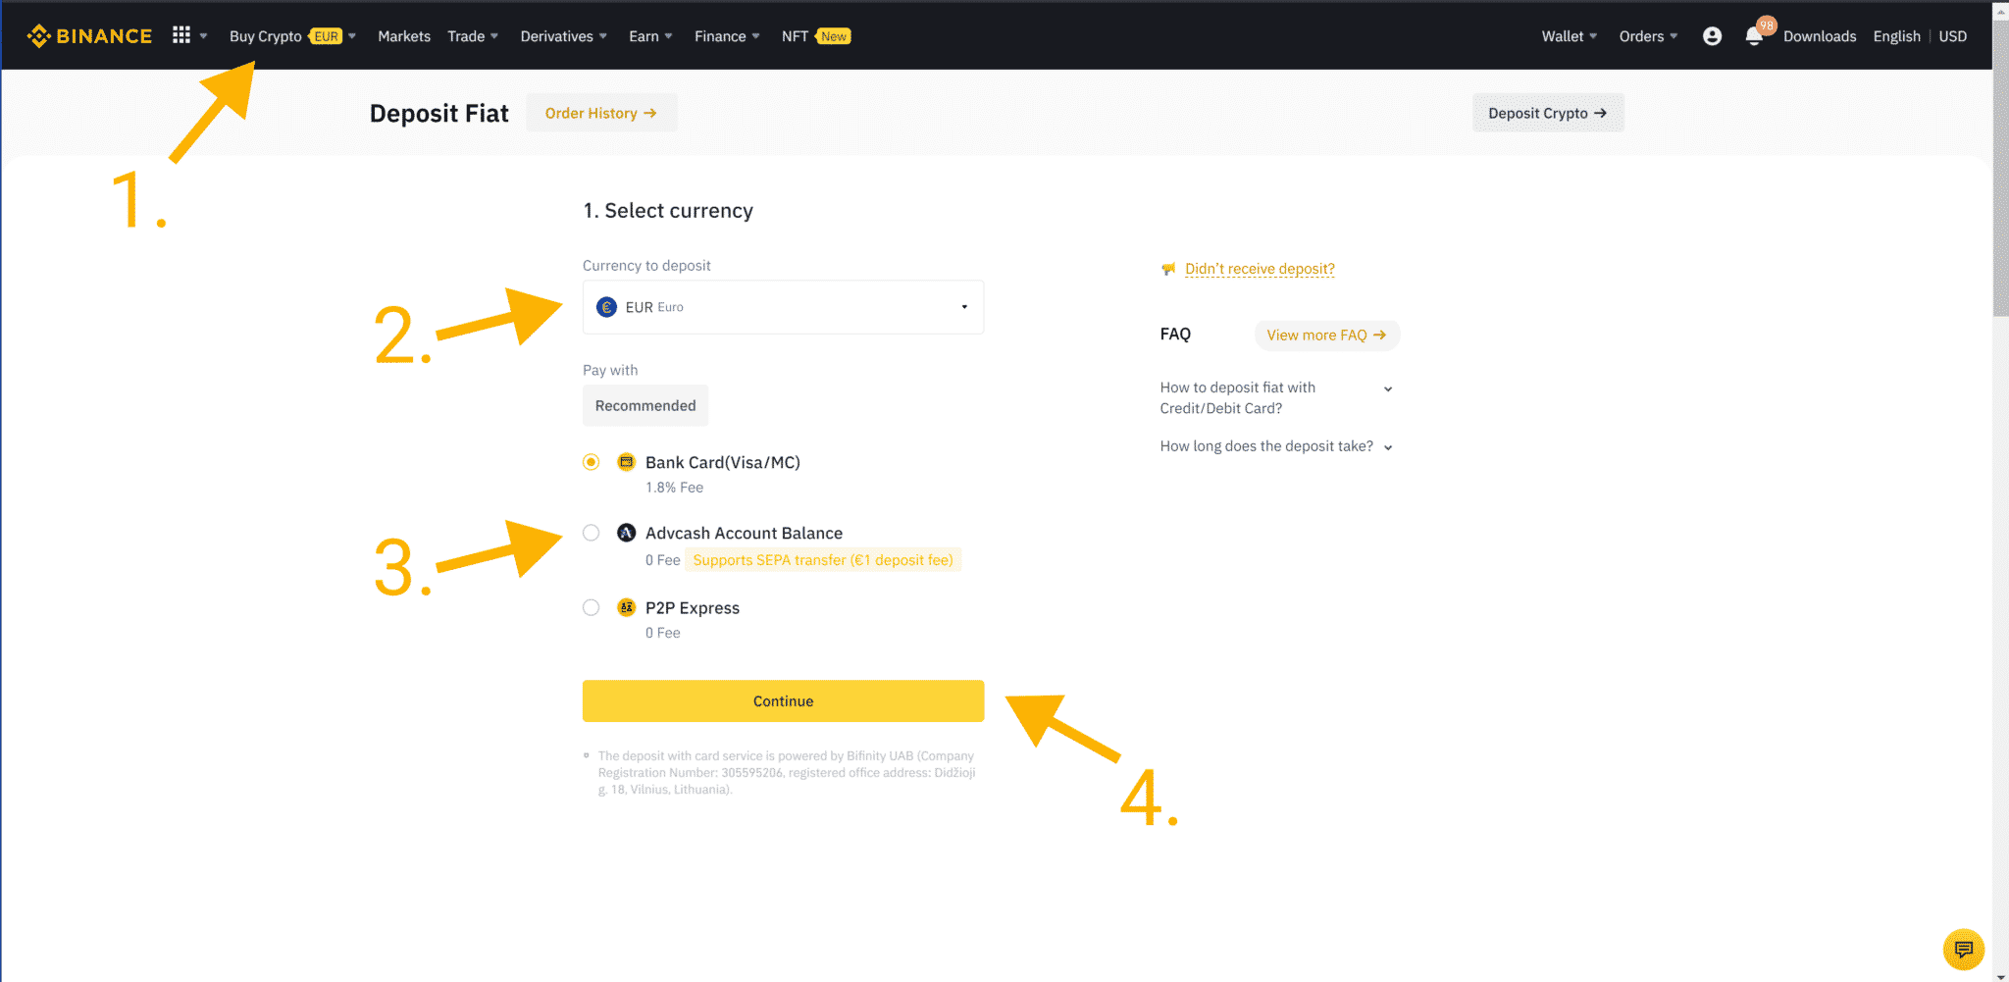Open the apps grid menu icon
Viewport: 2009px width, 982px height.
[181, 35]
